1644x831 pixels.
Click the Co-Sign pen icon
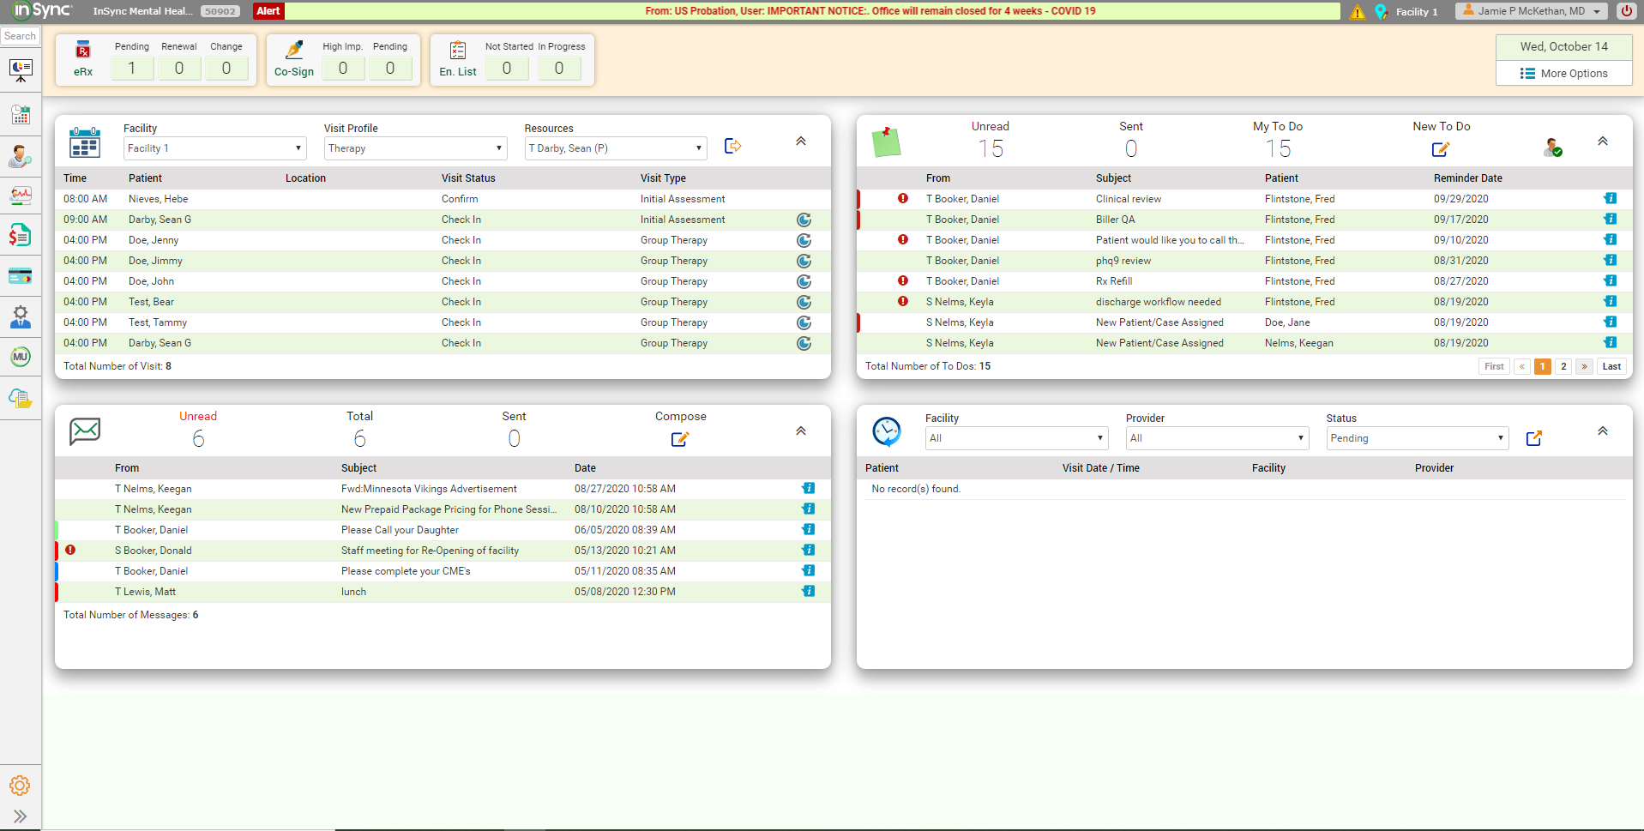coord(293,50)
